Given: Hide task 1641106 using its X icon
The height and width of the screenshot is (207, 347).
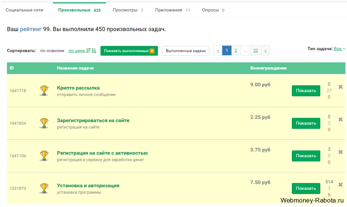Looking at the screenshot, I should tap(341, 152).
